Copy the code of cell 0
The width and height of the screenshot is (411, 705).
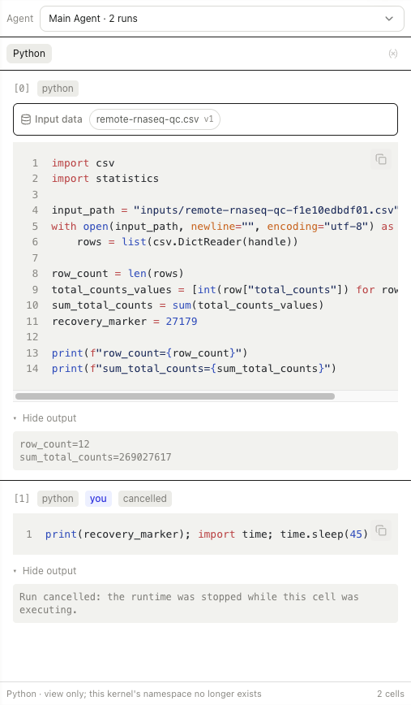tap(381, 159)
